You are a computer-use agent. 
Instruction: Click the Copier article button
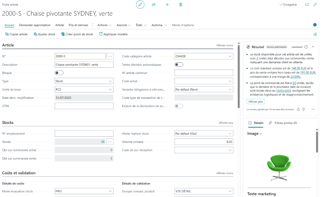point(16,34)
